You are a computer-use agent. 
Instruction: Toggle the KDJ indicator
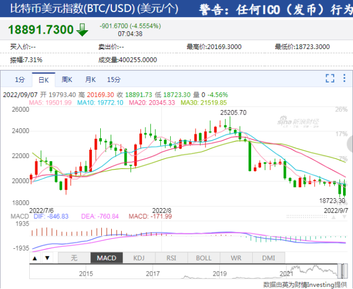pyautogui.click(x=139, y=258)
